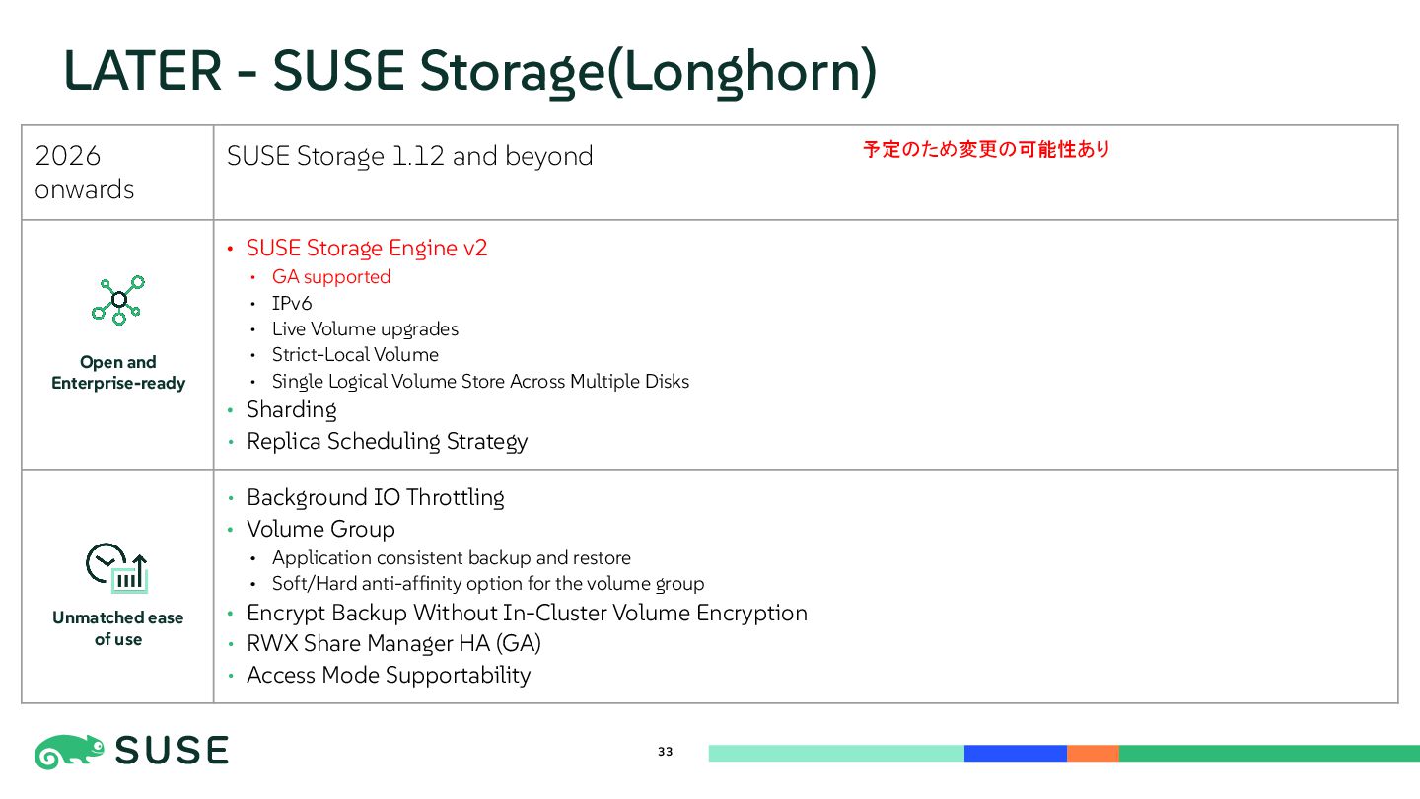Screen dimensions: 1420x799
Task: Click the orange segment of the footer bar
Action: (1093, 754)
